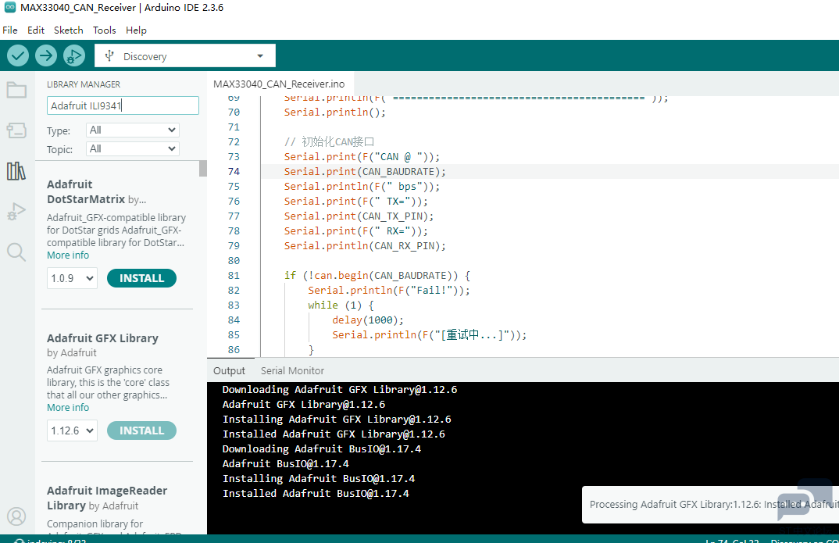Open the Help menu
839x543 pixels.
[x=136, y=30]
